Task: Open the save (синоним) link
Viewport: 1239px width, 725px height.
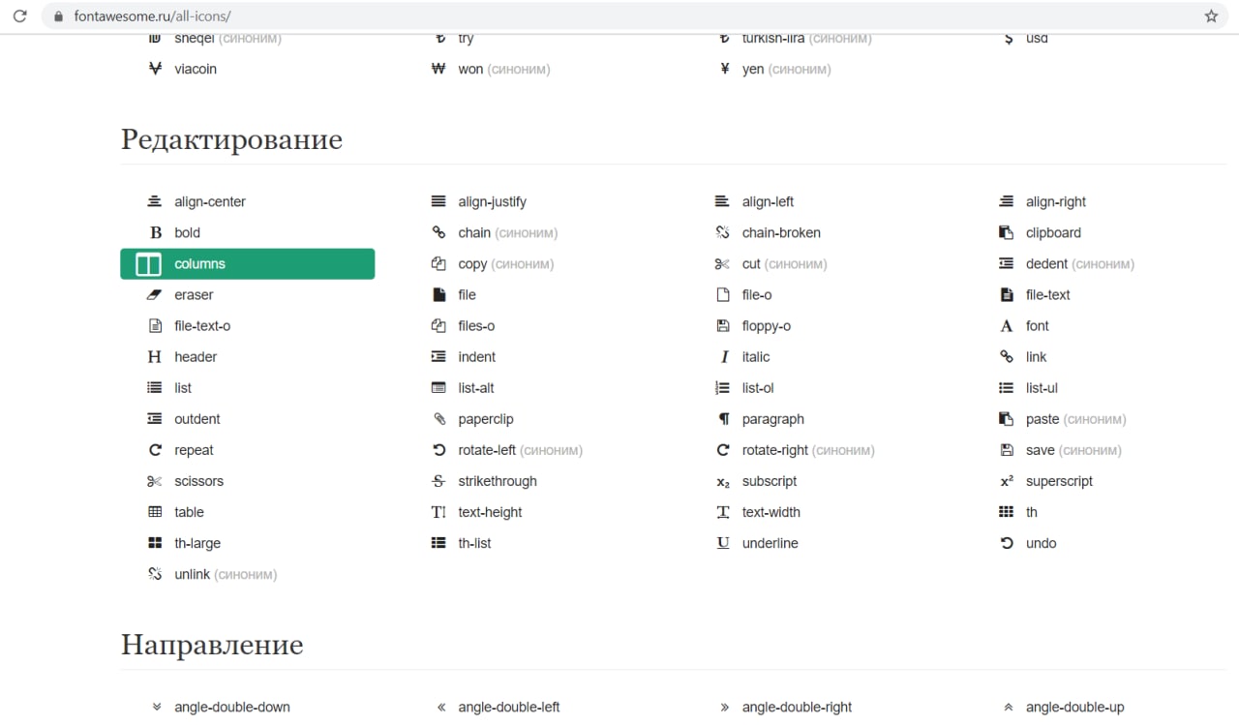Action: coord(1073,450)
